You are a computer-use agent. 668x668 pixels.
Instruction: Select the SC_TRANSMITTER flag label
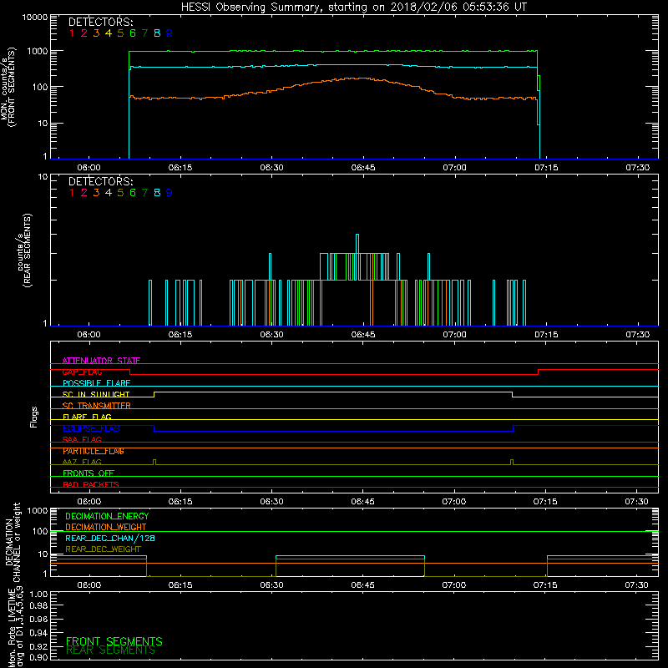point(96,406)
